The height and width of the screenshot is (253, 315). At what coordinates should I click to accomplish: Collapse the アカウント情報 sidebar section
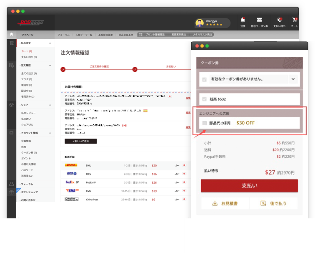pyautogui.click(x=50, y=133)
